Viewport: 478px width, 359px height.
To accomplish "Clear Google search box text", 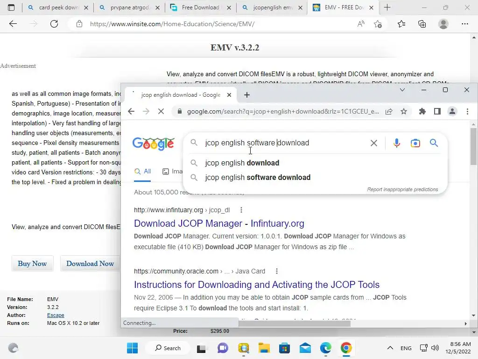I will click(374, 143).
